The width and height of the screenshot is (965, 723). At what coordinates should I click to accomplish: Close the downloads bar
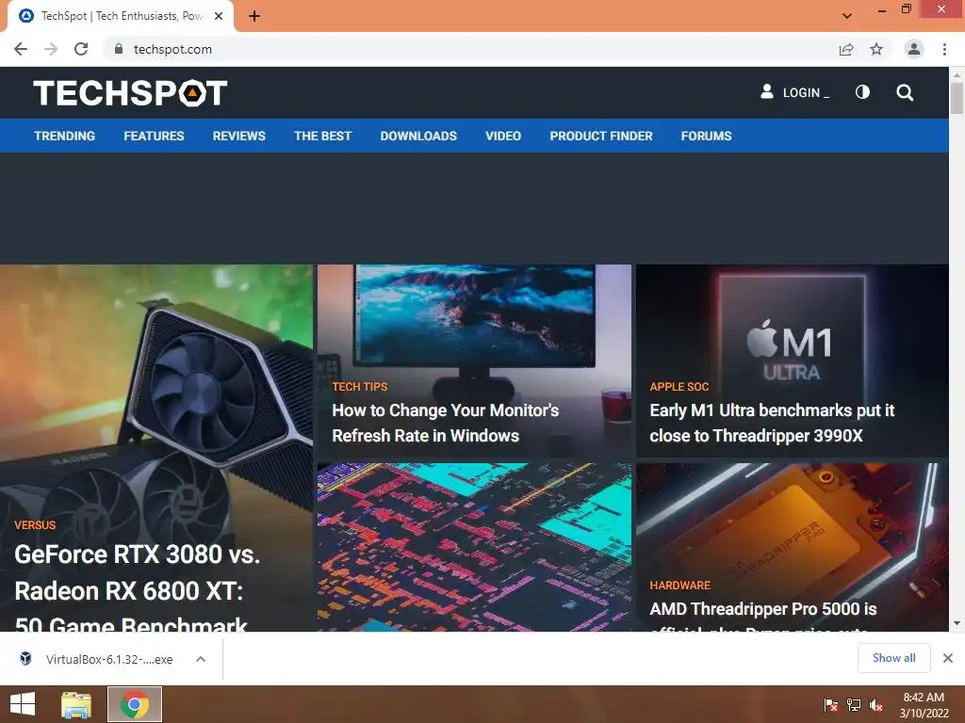coord(948,658)
